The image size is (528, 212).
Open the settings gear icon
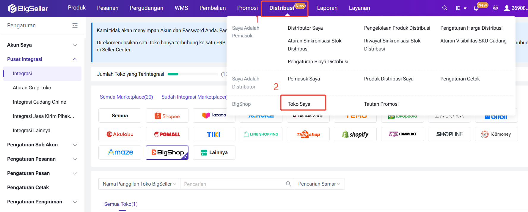pyautogui.click(x=495, y=8)
